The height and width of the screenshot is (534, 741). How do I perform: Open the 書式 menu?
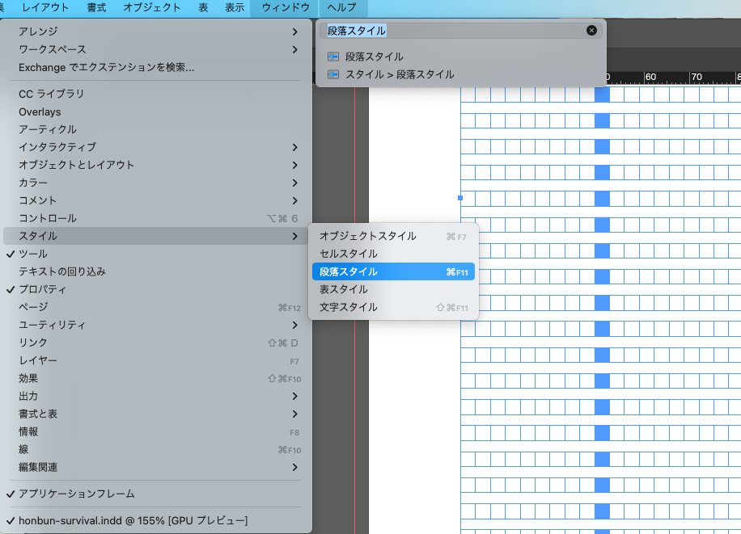coord(96,7)
